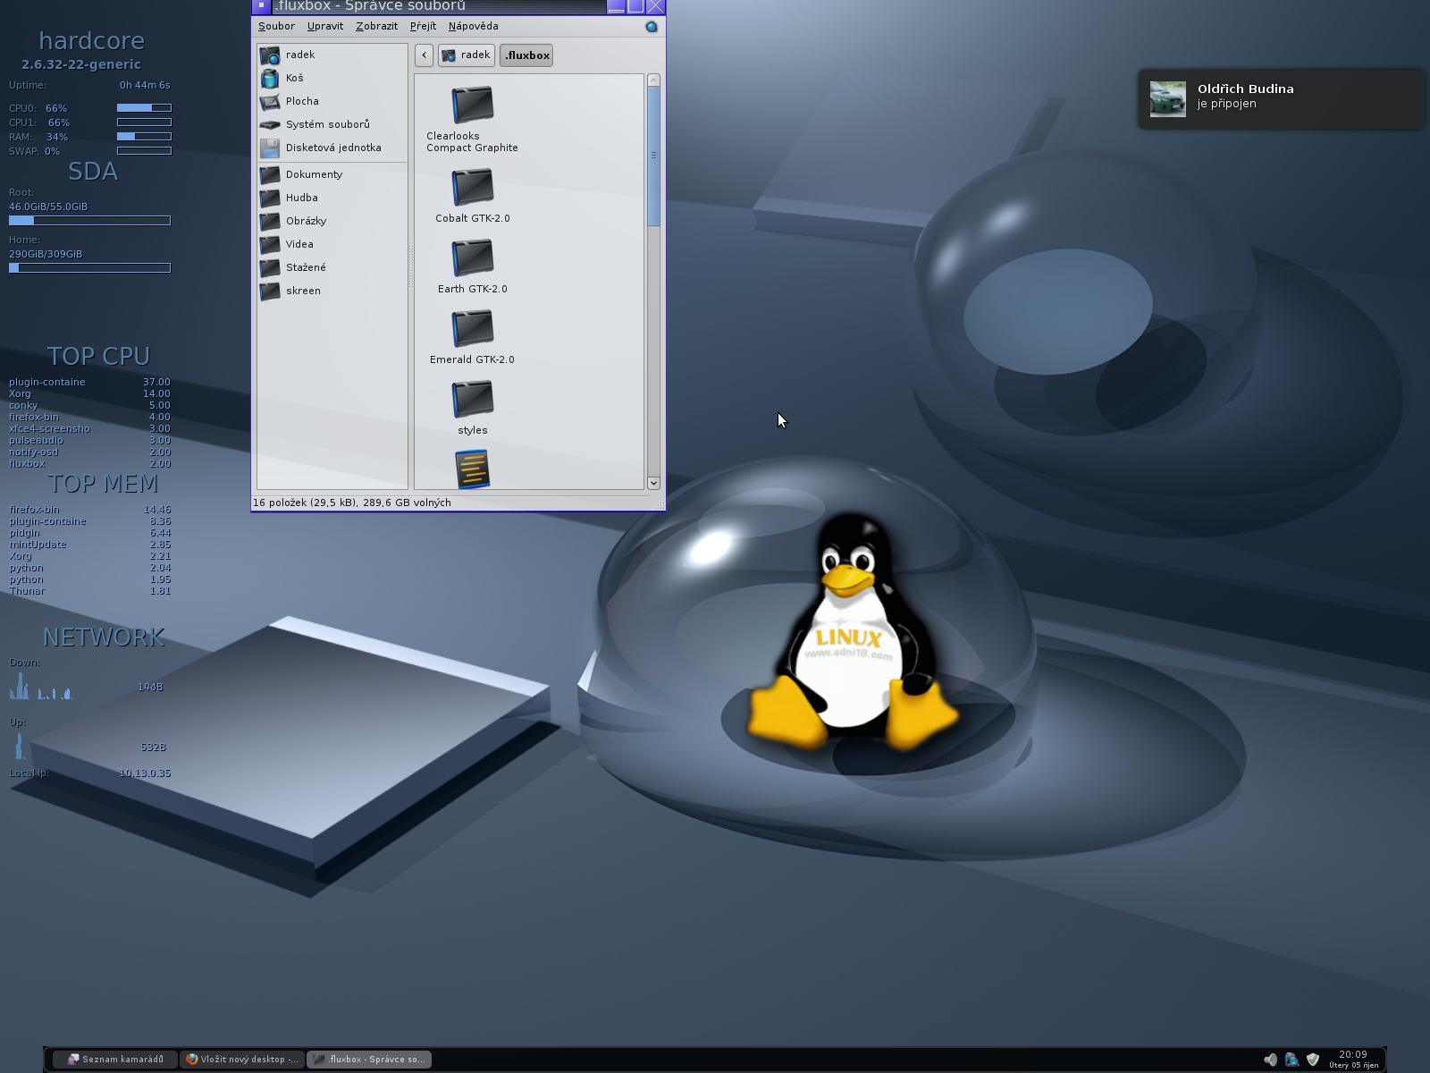This screenshot has width=1430, height=1073.
Task: Click the Pidgin tray icon
Action: coord(1291,1060)
